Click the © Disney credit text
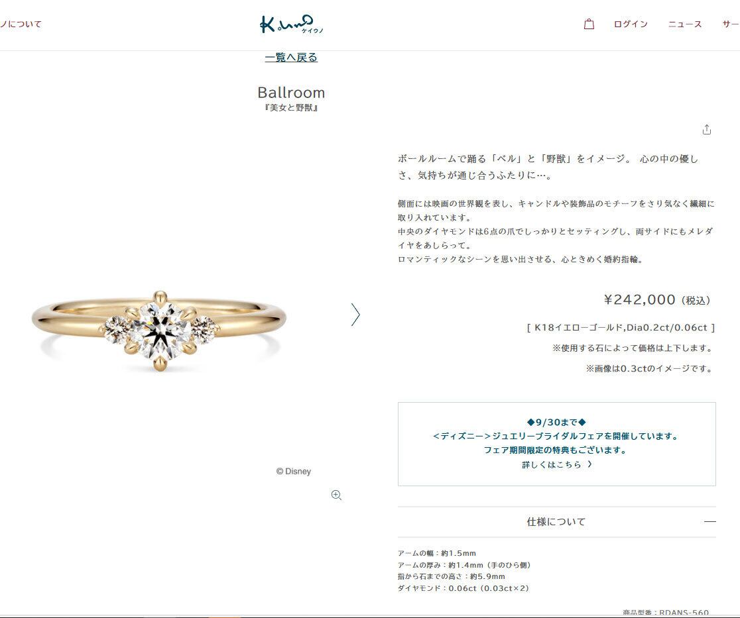This screenshot has width=740, height=618. point(294,472)
